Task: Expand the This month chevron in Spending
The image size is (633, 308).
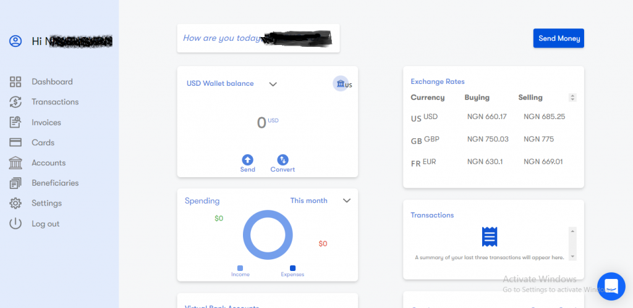Action: pos(347,201)
